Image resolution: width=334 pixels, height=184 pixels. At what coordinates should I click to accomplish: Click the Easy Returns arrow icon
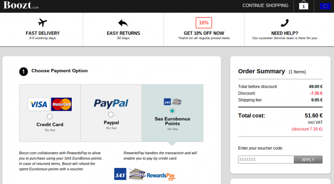[123, 23]
